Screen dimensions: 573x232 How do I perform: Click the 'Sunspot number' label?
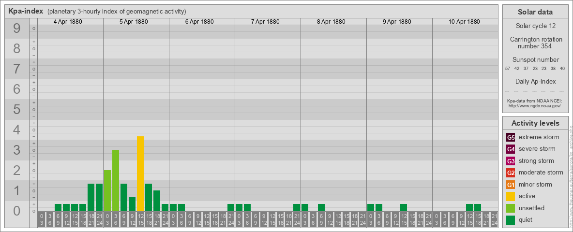tap(536, 60)
